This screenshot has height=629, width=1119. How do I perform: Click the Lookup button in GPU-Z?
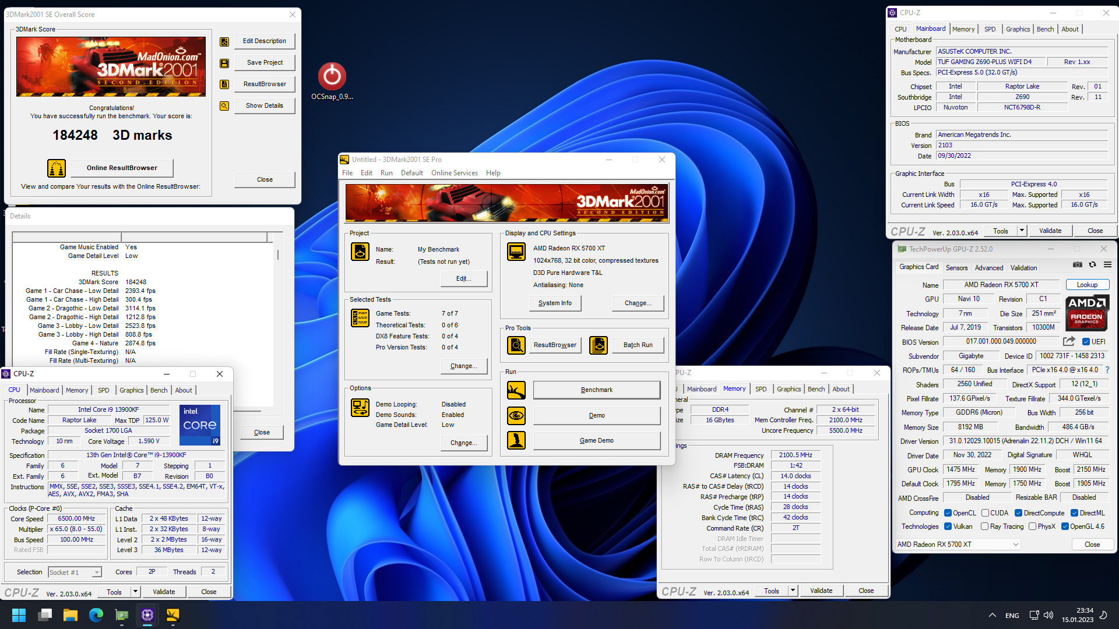1088,285
